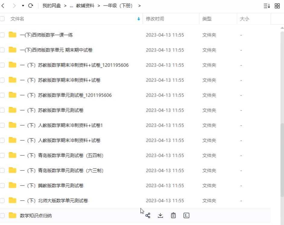The height and width of the screenshot is (225, 284).
Task: Tick checkbox for 人教版数学期末冲刺资料+试卷1
Action: pos(2,125)
